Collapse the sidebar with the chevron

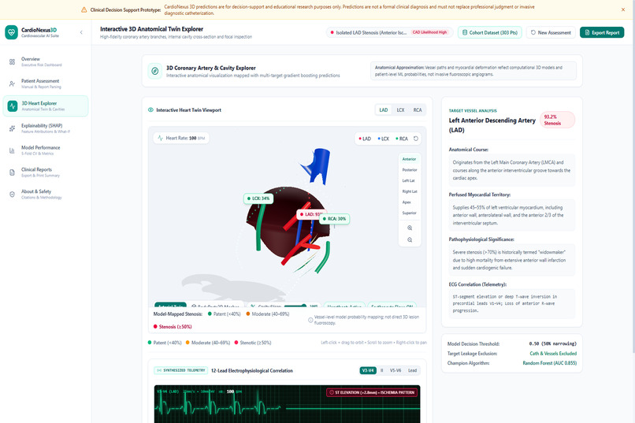pyautogui.click(x=81, y=32)
